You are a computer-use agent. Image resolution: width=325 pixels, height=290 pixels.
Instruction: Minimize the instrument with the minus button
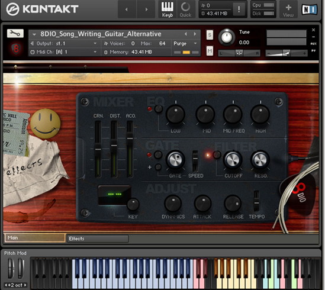313,37
